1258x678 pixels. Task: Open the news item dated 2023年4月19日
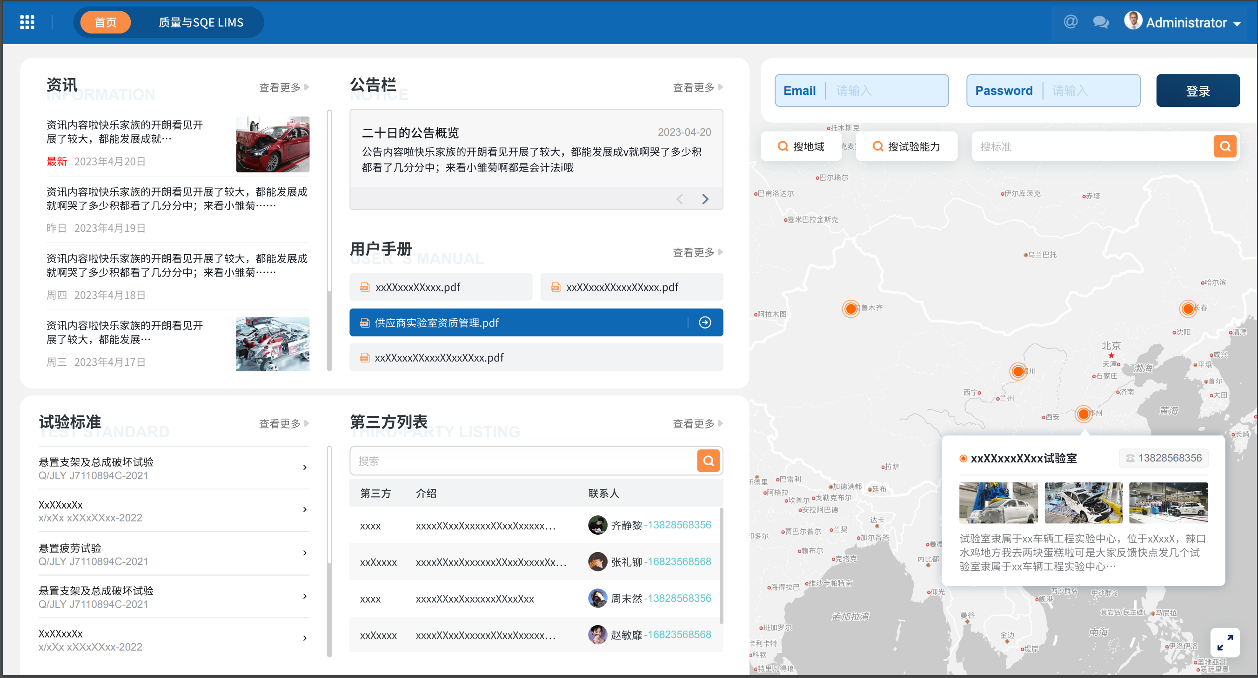pyautogui.click(x=178, y=210)
